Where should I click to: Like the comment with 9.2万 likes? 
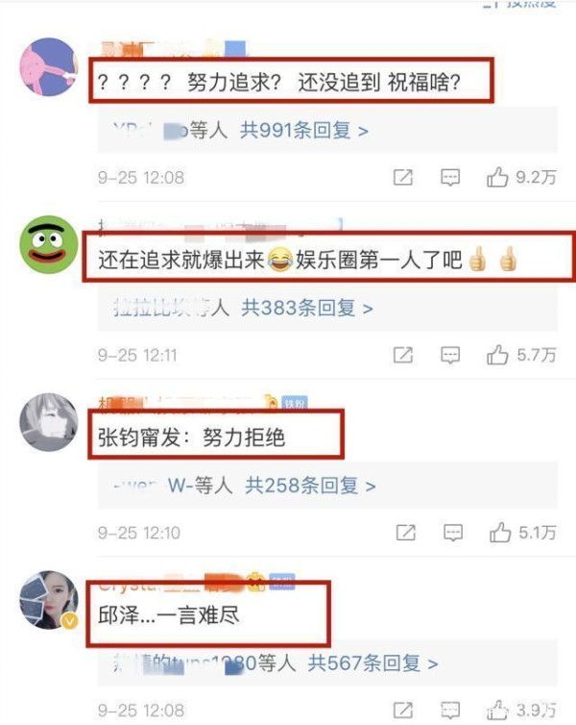tap(497, 177)
